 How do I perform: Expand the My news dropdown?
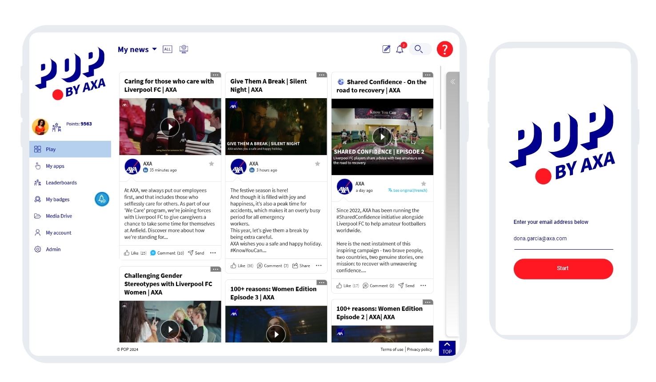pos(137,49)
